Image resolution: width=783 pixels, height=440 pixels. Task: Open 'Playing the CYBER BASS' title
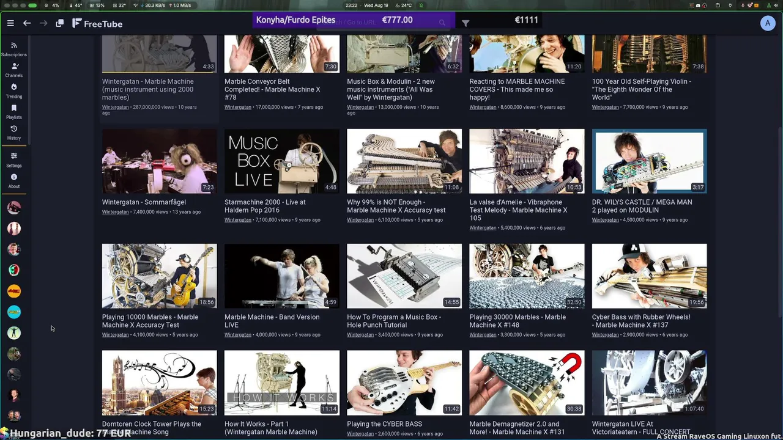pos(385,424)
